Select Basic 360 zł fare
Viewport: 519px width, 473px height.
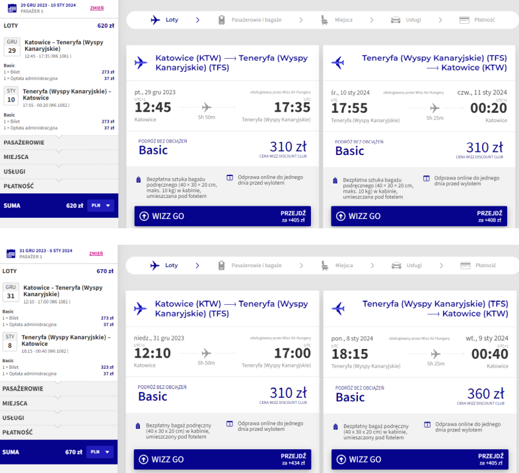click(420, 395)
